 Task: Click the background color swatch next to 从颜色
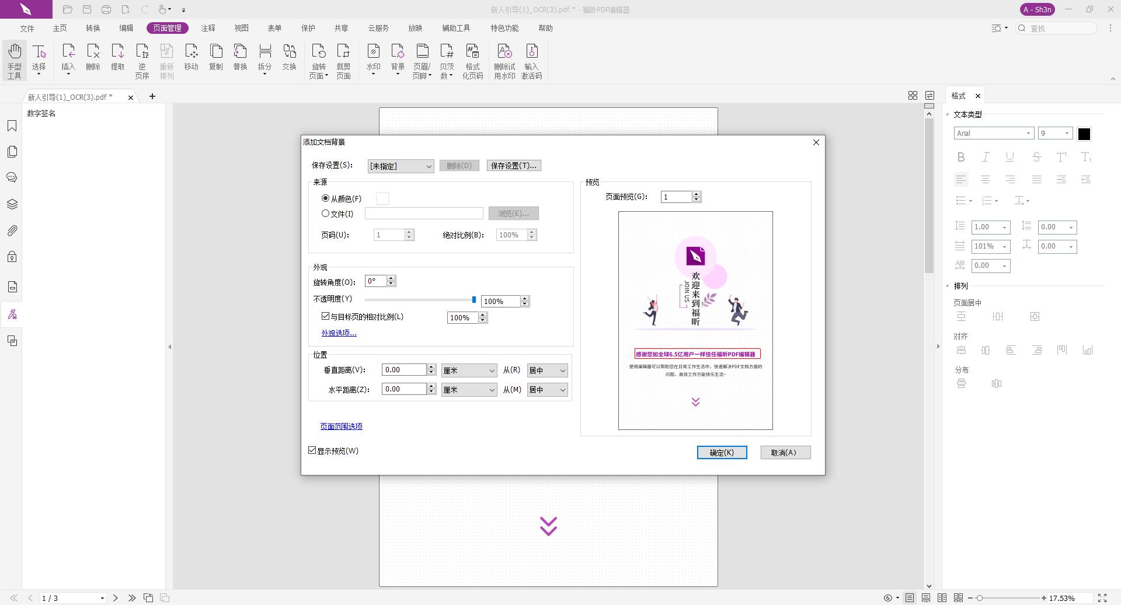[382, 199]
